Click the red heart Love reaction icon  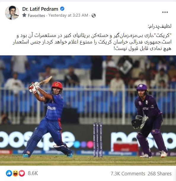click(x=22, y=173)
